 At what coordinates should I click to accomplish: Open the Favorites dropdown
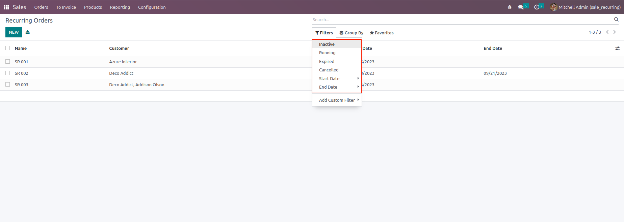[x=382, y=33]
